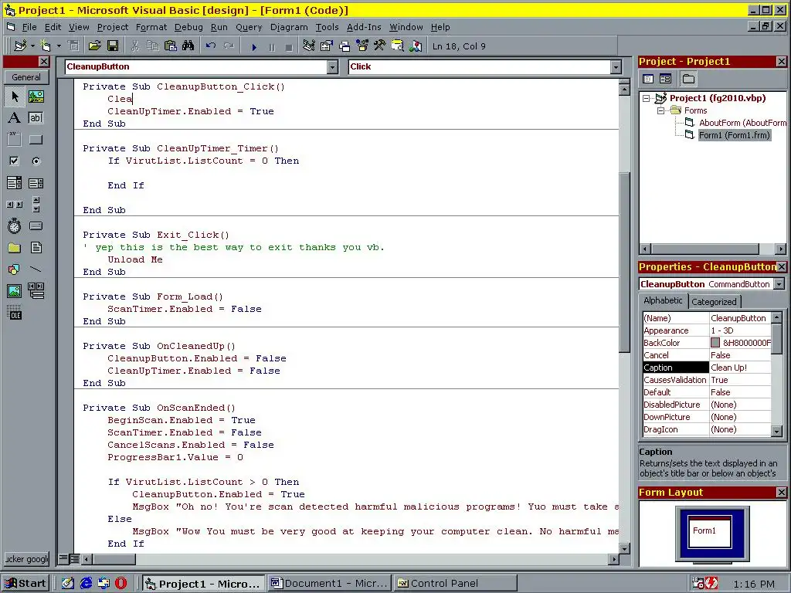
Task: Select the Pointer tool in the toolbox
Action: (15, 97)
